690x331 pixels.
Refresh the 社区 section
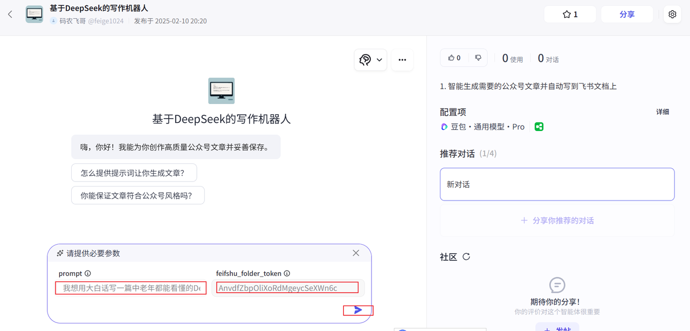(466, 257)
